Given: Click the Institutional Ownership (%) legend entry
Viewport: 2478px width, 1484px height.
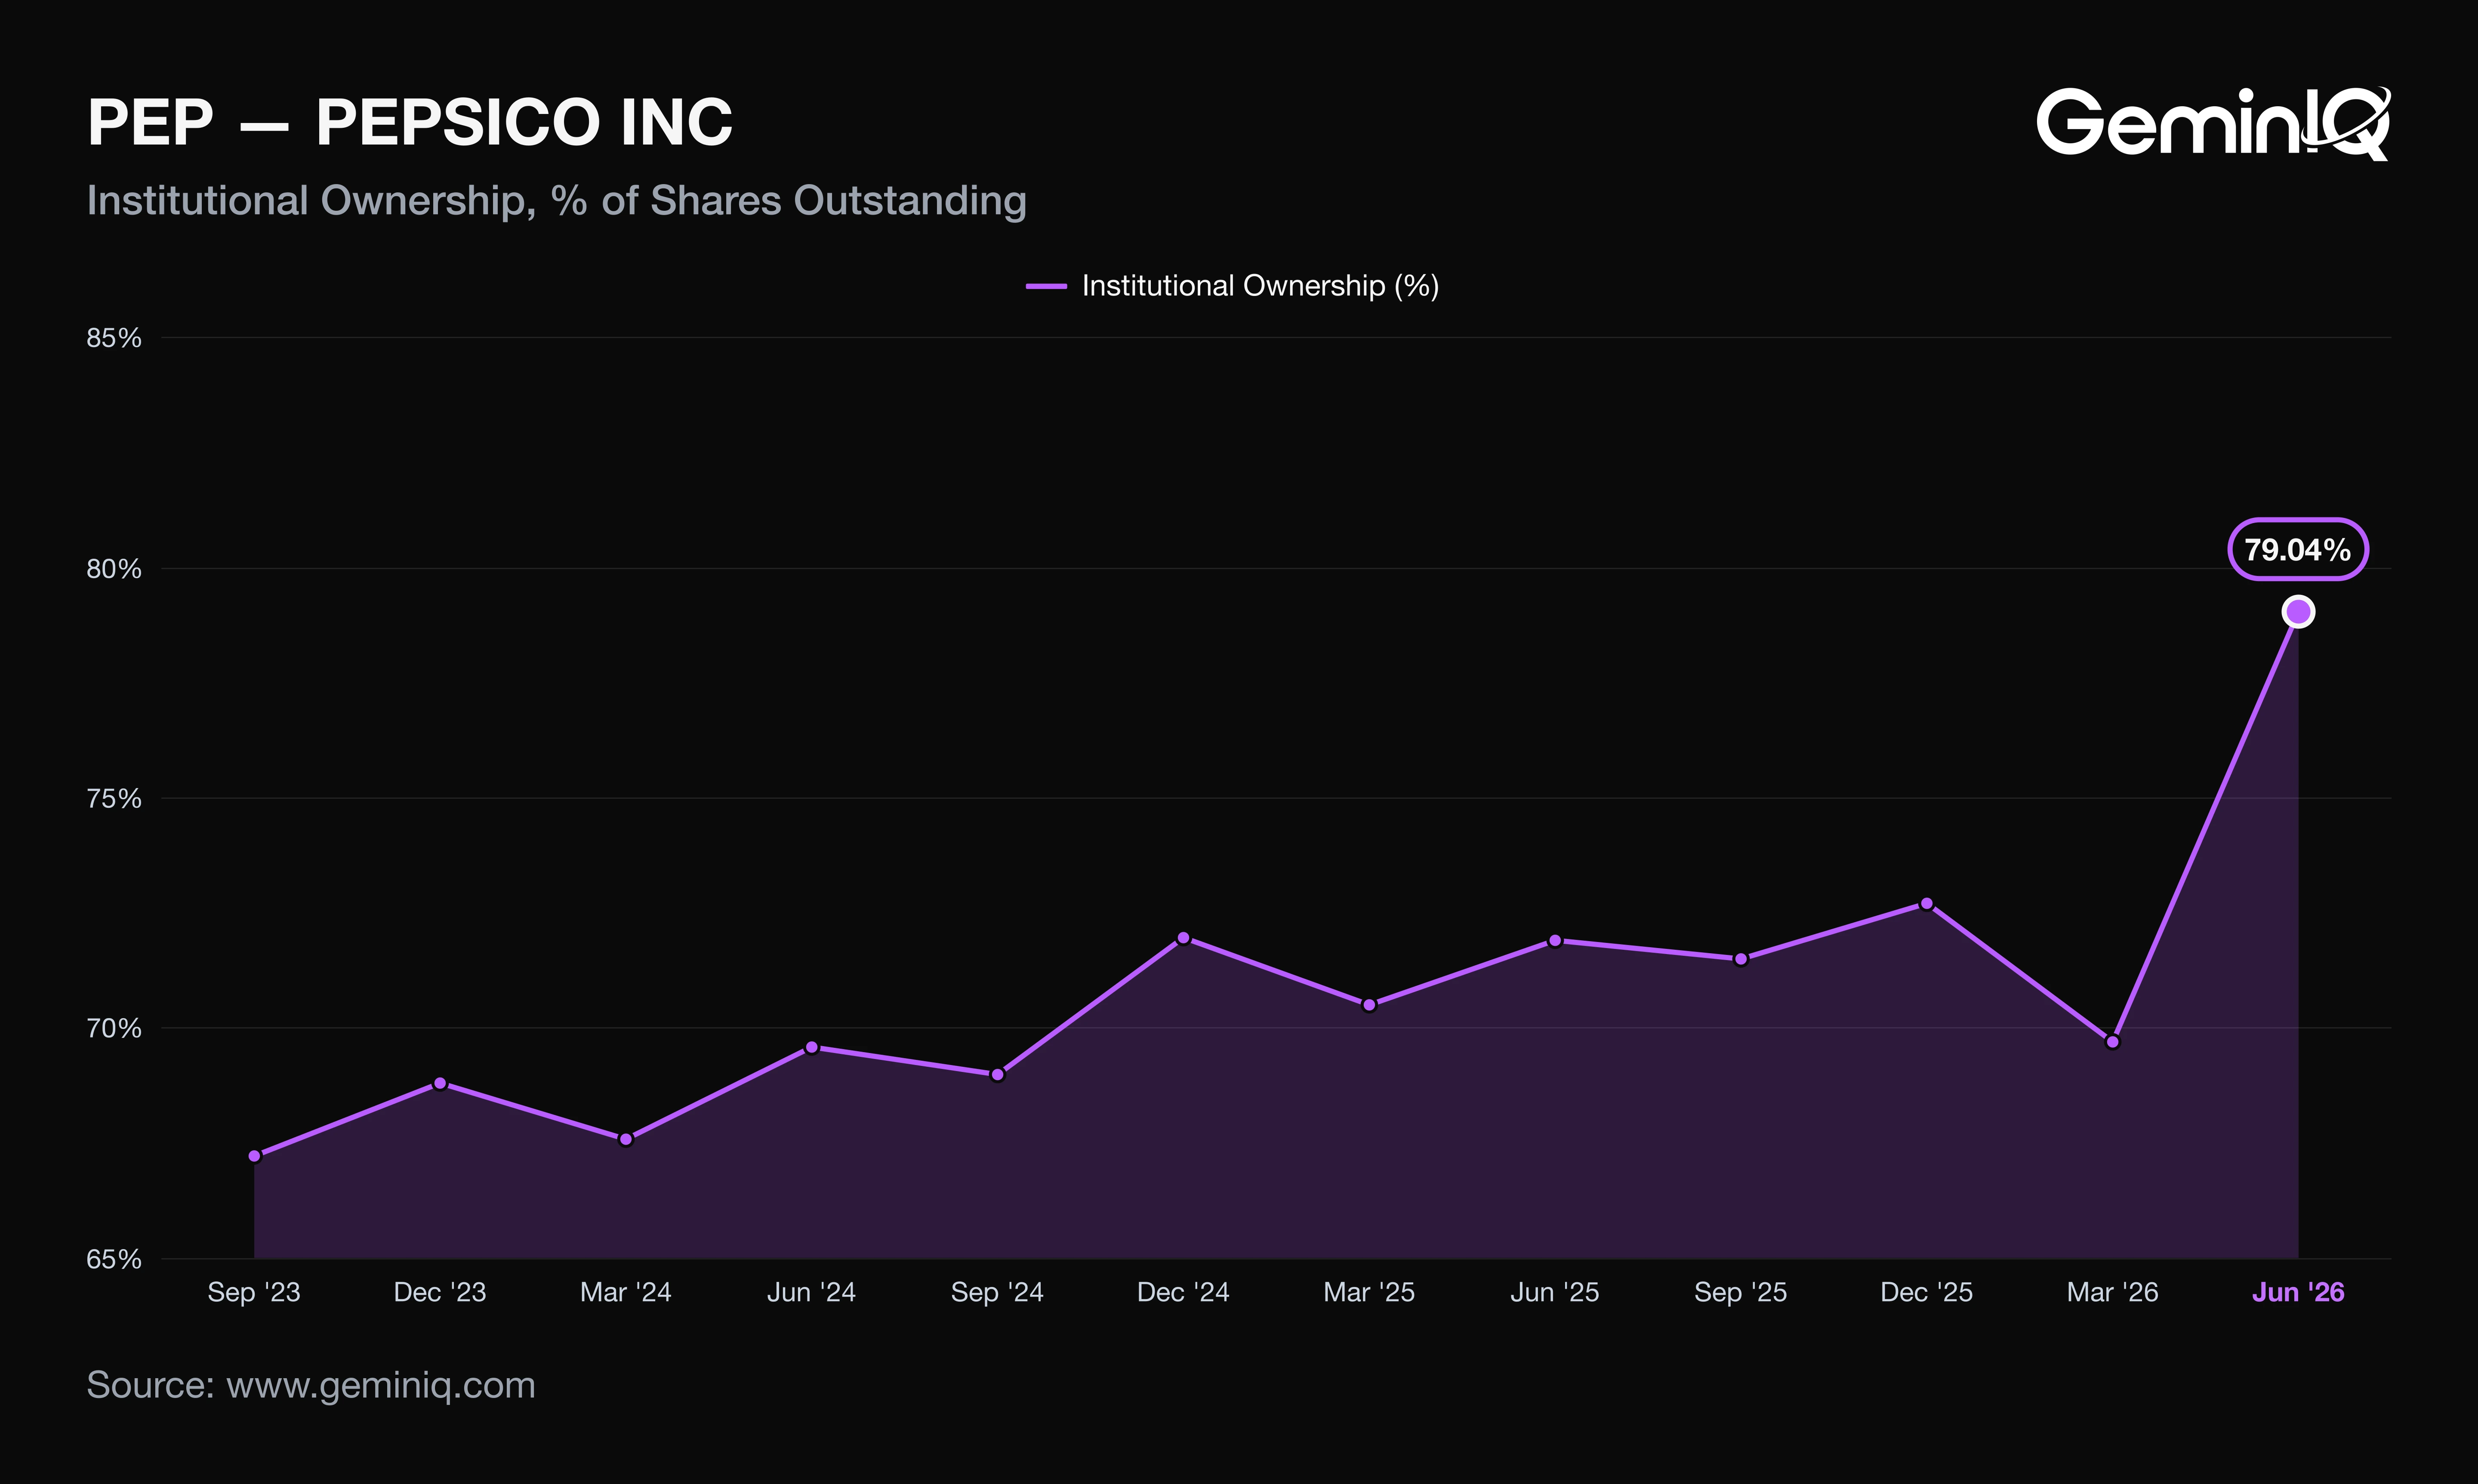Looking at the screenshot, I should [x=1232, y=286].
